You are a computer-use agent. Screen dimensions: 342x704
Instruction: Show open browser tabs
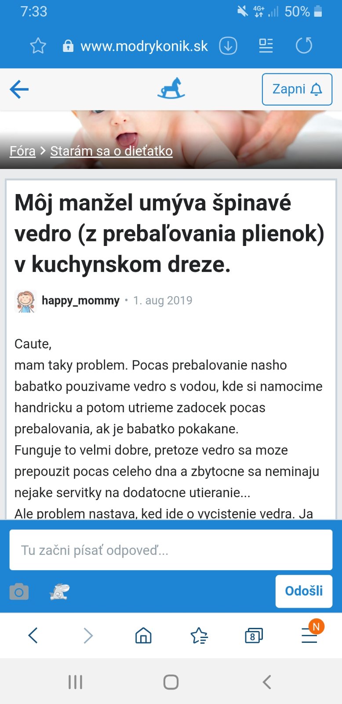pyautogui.click(x=253, y=636)
